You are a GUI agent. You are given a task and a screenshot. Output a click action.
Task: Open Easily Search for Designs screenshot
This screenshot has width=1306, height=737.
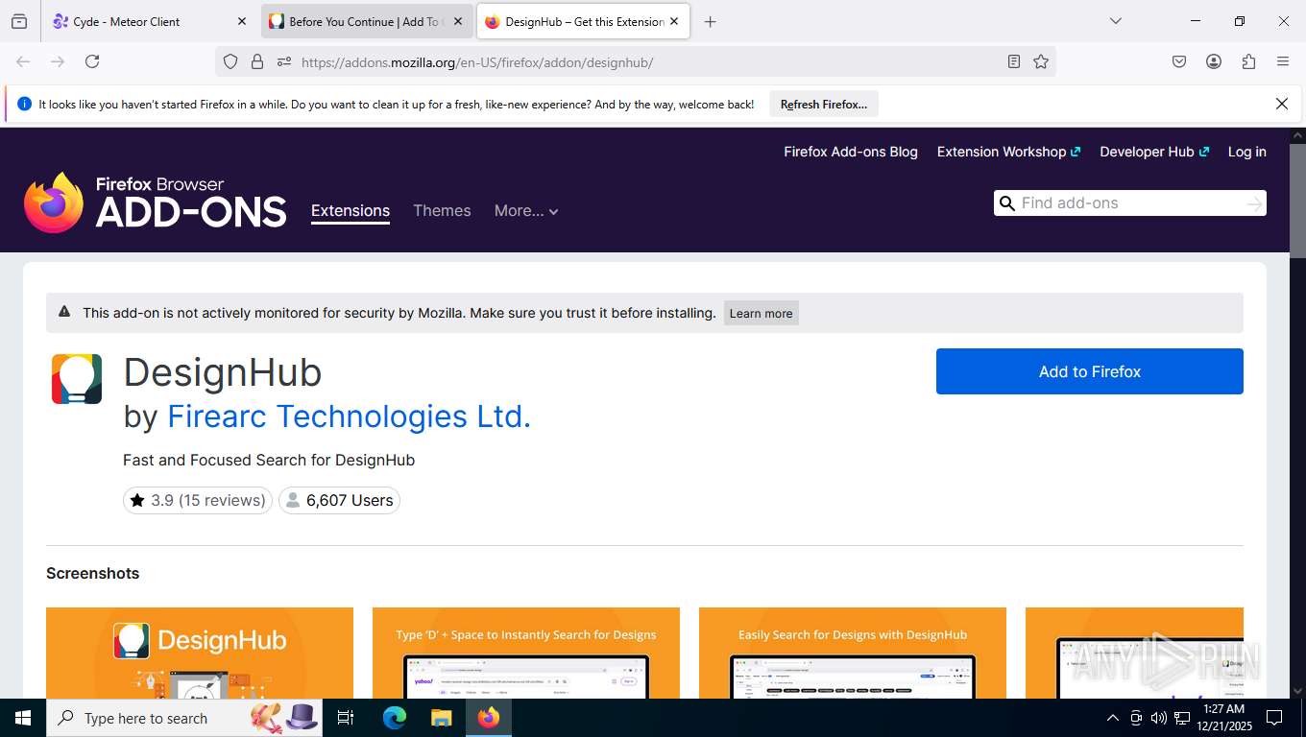[853, 653]
